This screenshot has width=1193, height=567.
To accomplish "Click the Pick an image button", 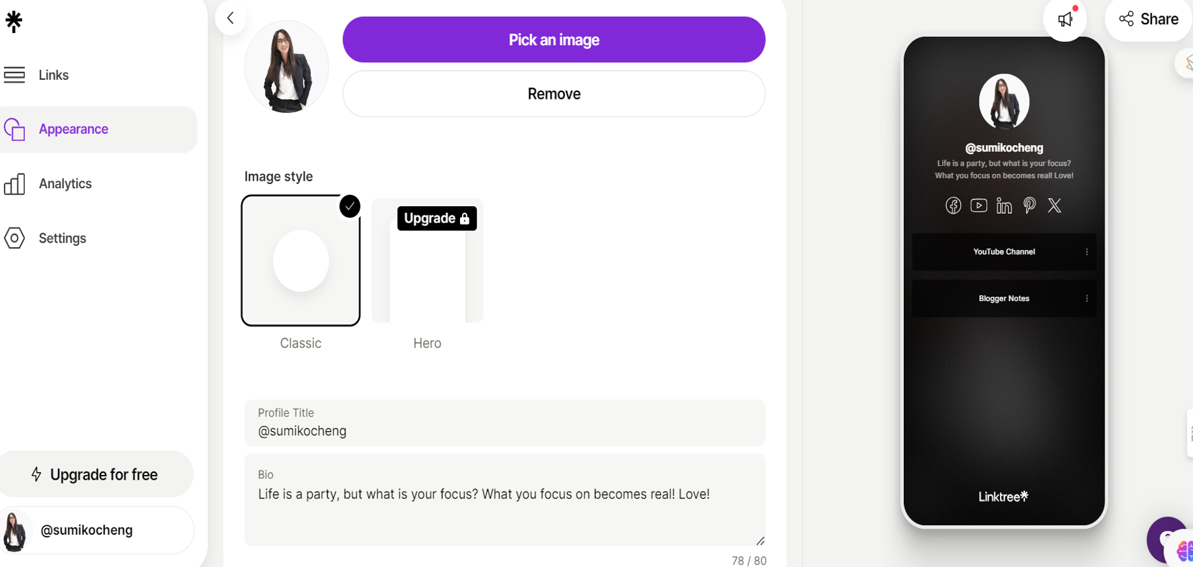I will point(553,40).
